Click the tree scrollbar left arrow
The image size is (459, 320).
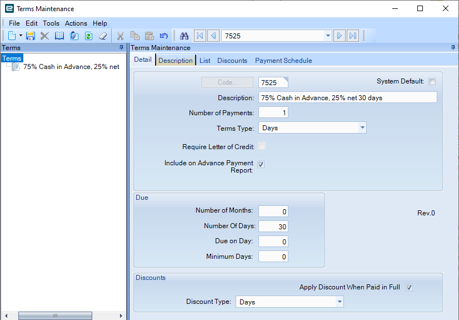click(6, 316)
